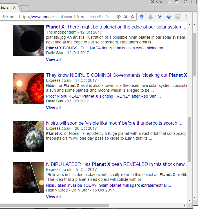Click the location target icon in address bar
Screen dimensions: 198x209
[119, 17]
